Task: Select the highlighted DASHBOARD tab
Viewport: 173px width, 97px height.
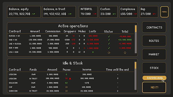Action: pos(154,78)
